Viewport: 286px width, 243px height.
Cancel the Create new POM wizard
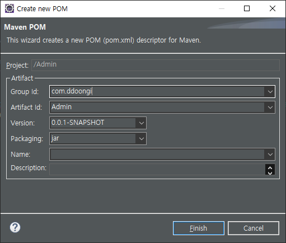tap(254, 228)
